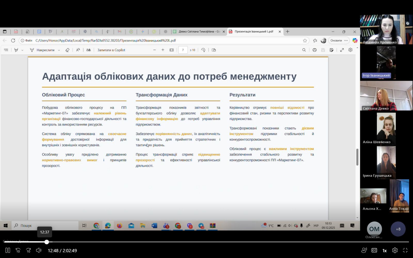Click the PDF search magnifier icon
The height and width of the screenshot is (258, 413).
click(x=304, y=50)
